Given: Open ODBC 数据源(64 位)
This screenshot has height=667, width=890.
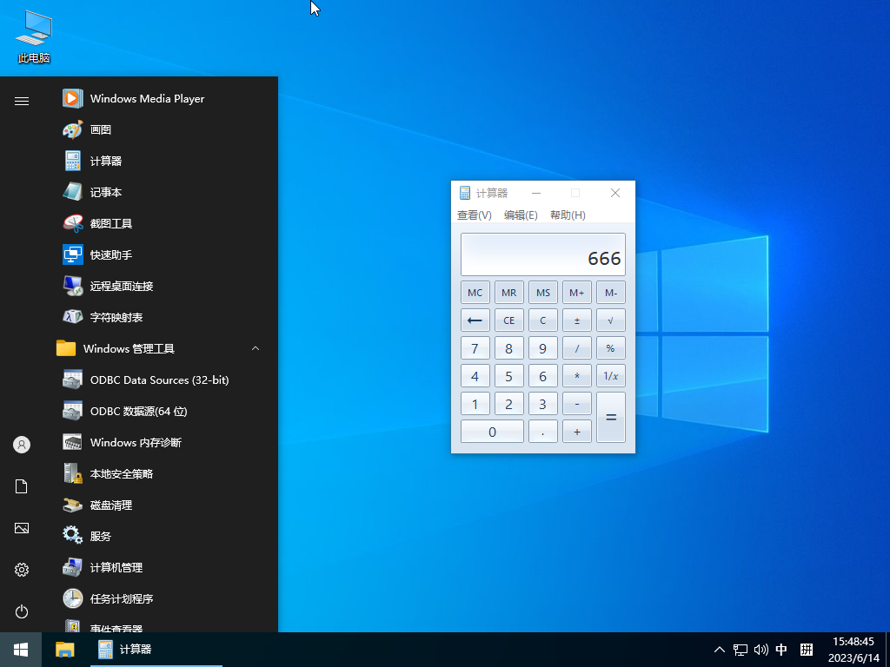Looking at the screenshot, I should 159,411.
